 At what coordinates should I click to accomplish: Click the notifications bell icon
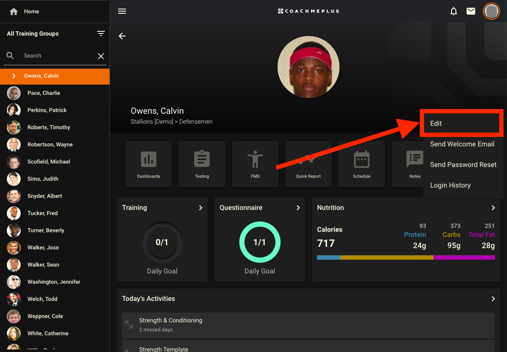[x=454, y=11]
